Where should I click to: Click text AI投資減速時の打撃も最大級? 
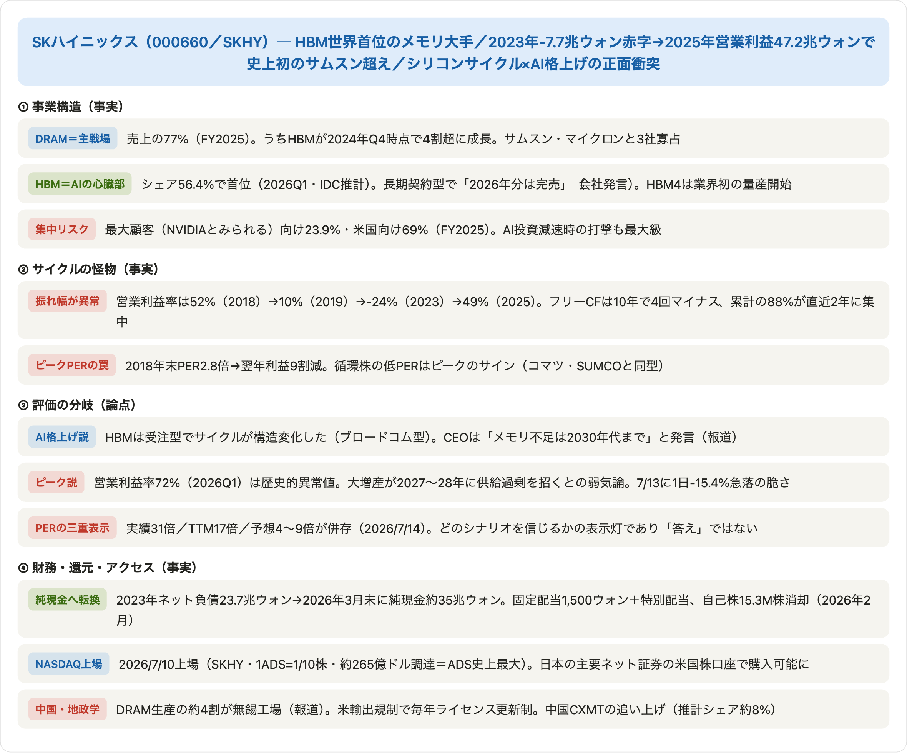(582, 230)
